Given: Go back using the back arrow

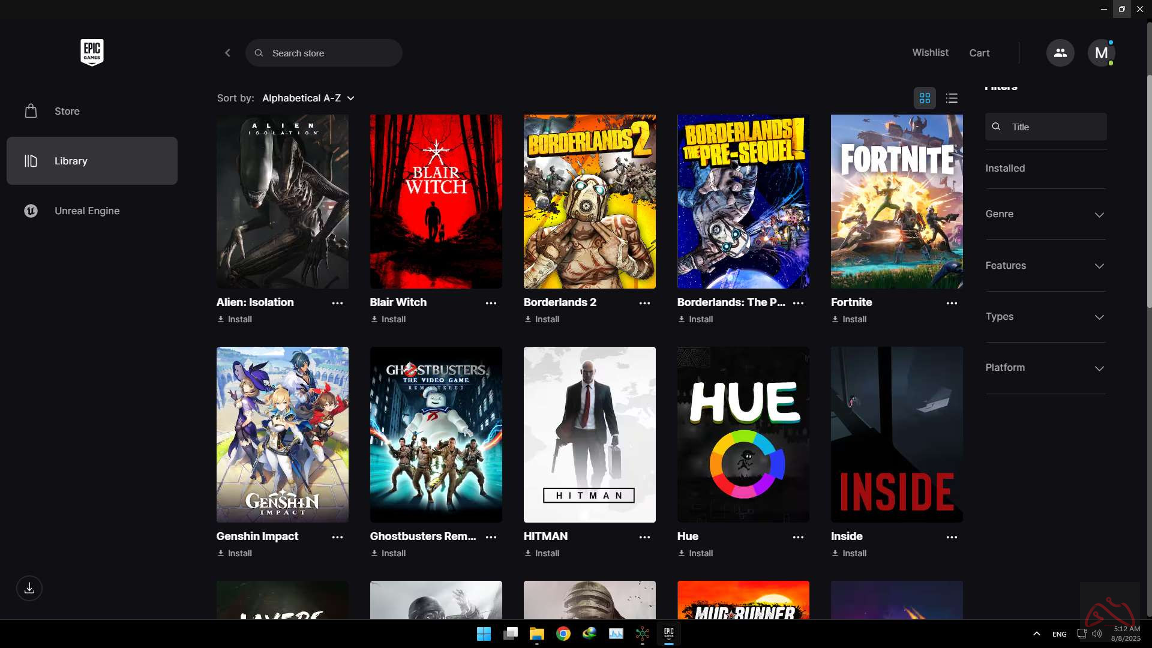Looking at the screenshot, I should (227, 53).
